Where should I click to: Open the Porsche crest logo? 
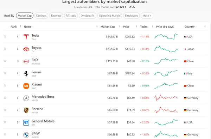pos(26,110)
